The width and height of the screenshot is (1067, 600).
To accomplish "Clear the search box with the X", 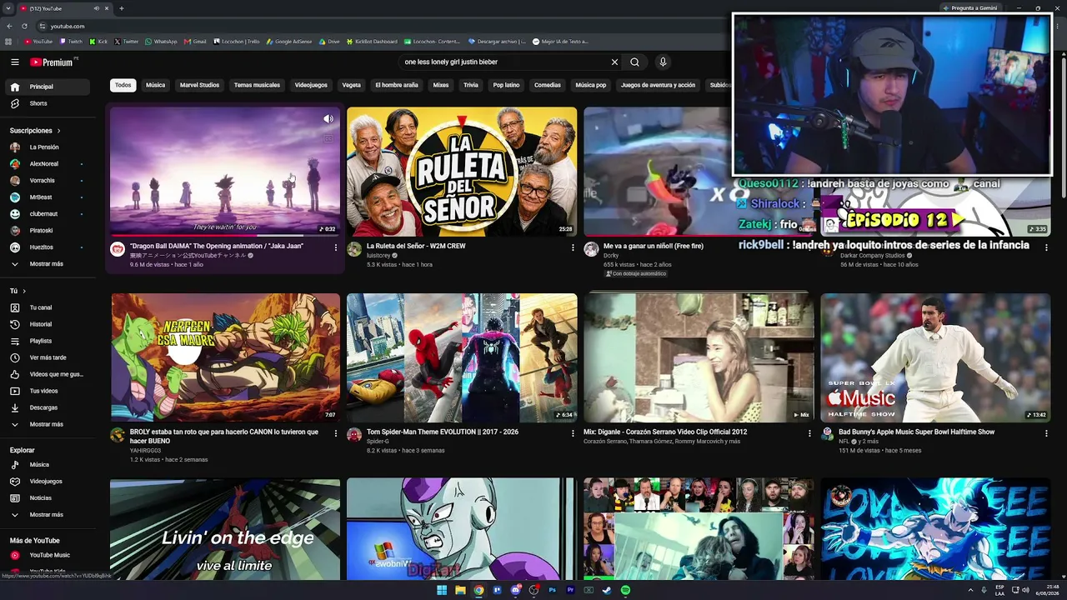I will point(614,62).
